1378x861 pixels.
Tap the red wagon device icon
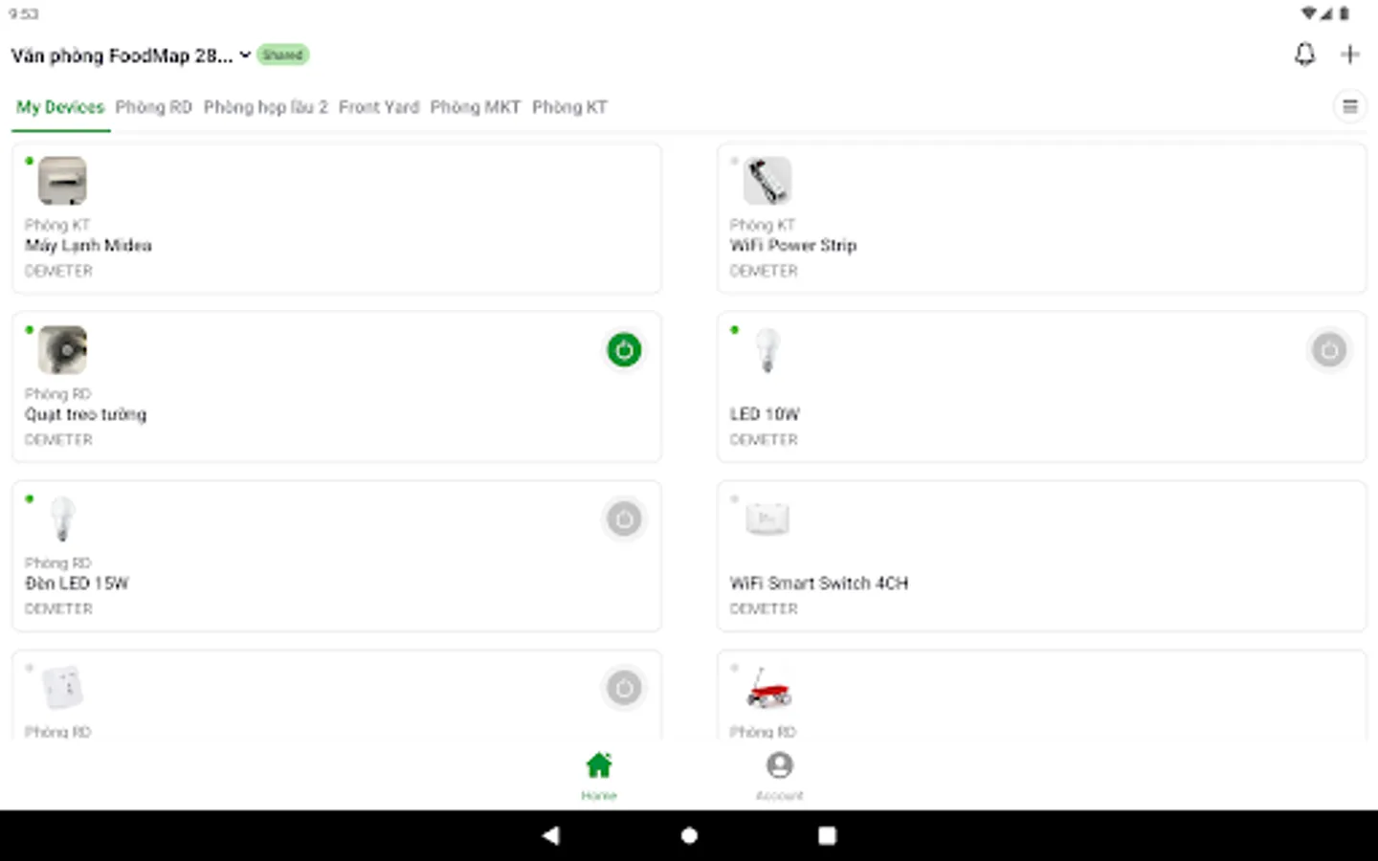point(767,688)
